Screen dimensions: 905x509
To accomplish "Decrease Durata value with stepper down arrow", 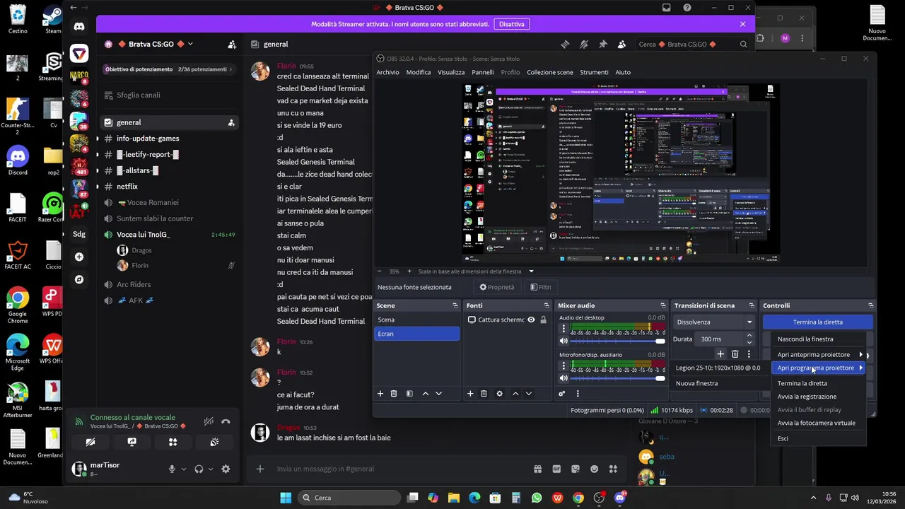I will [749, 342].
